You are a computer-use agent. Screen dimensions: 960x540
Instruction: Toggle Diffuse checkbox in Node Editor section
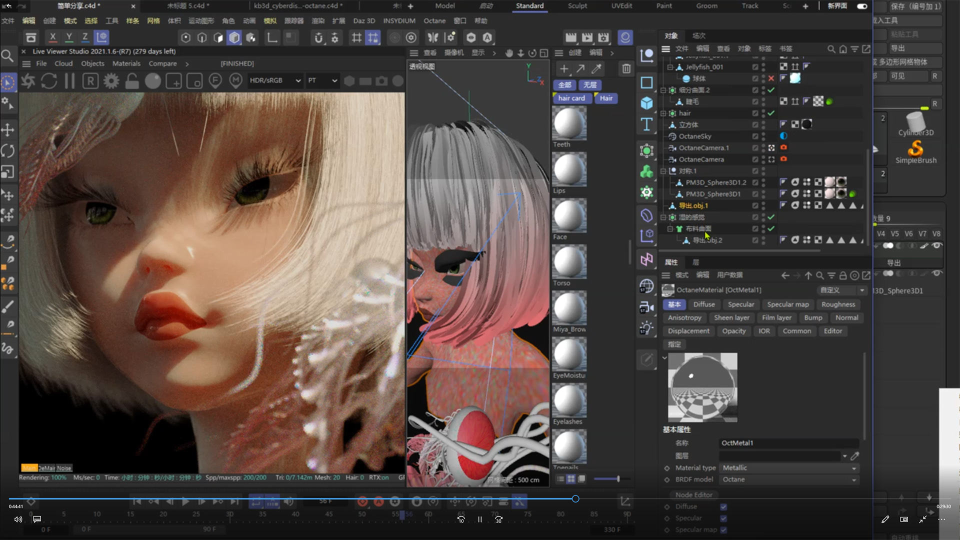(x=723, y=507)
